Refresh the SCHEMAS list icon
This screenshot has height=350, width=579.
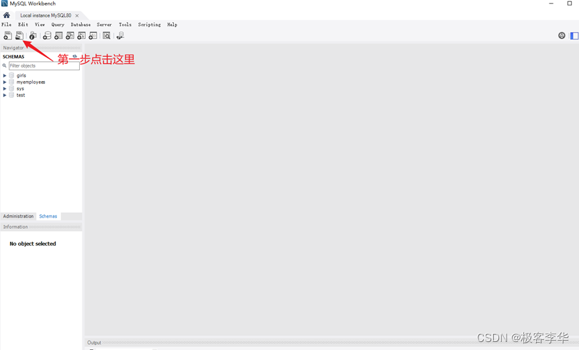[74, 56]
